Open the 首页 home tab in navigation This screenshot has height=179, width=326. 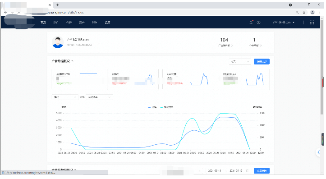43,23
